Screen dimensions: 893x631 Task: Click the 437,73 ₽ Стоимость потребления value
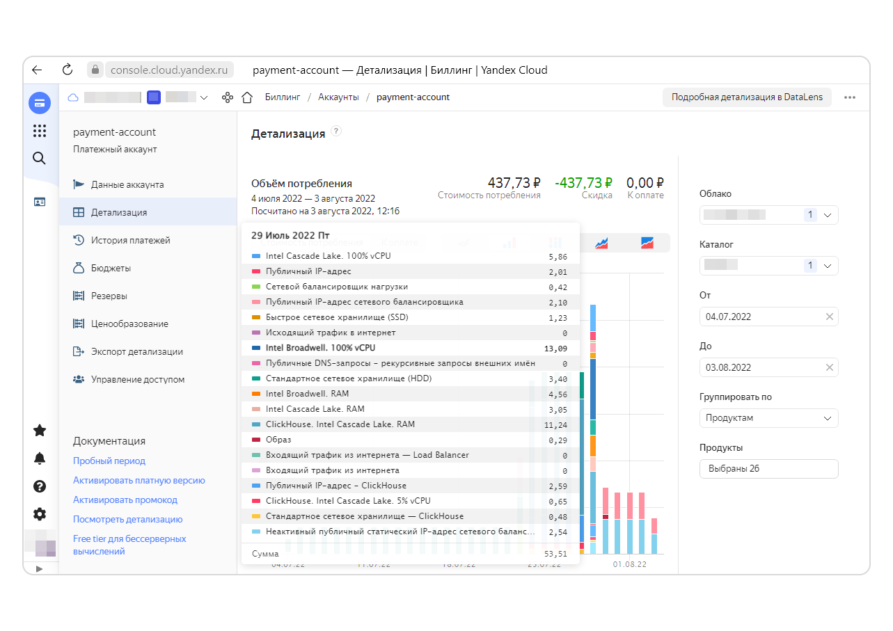514,183
